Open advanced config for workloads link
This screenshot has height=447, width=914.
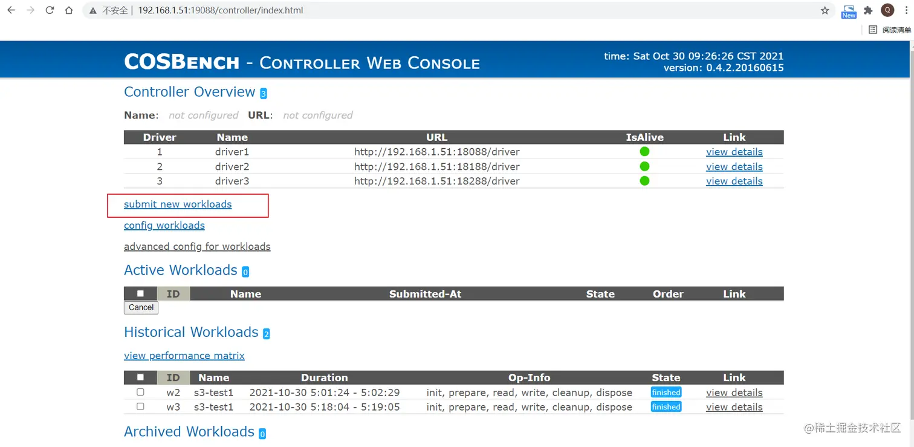[x=197, y=247]
